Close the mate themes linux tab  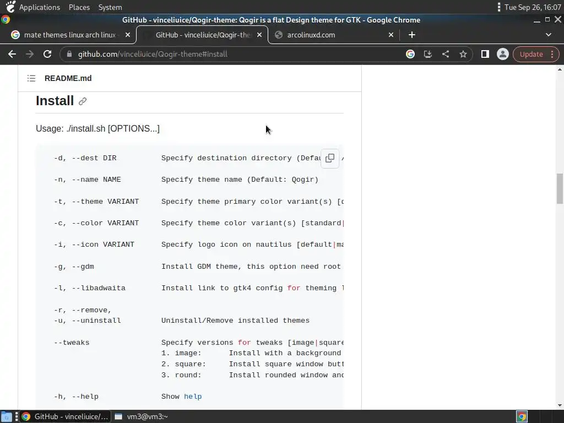point(128,35)
